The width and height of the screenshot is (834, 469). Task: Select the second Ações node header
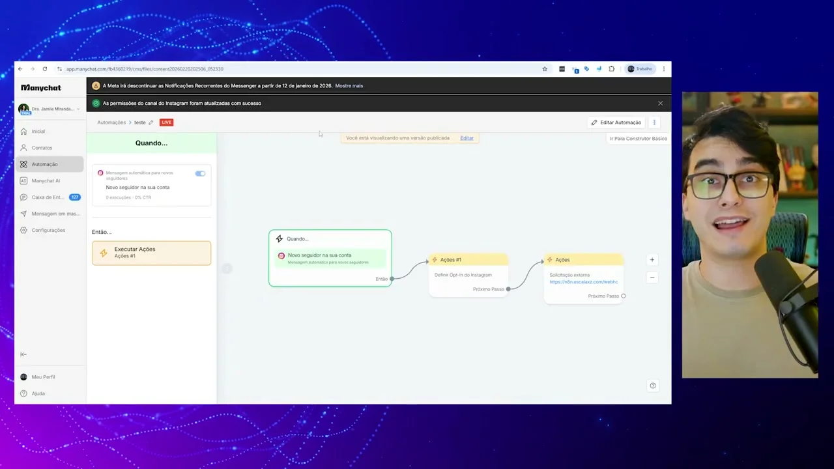584,260
